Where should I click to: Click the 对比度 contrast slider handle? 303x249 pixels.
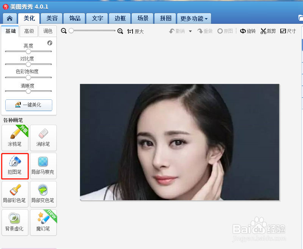28,64
